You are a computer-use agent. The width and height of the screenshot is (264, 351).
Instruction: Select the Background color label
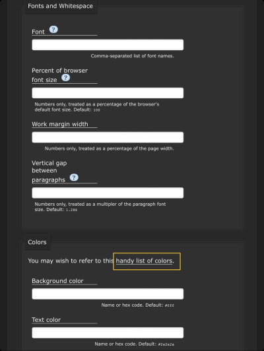pos(57,280)
